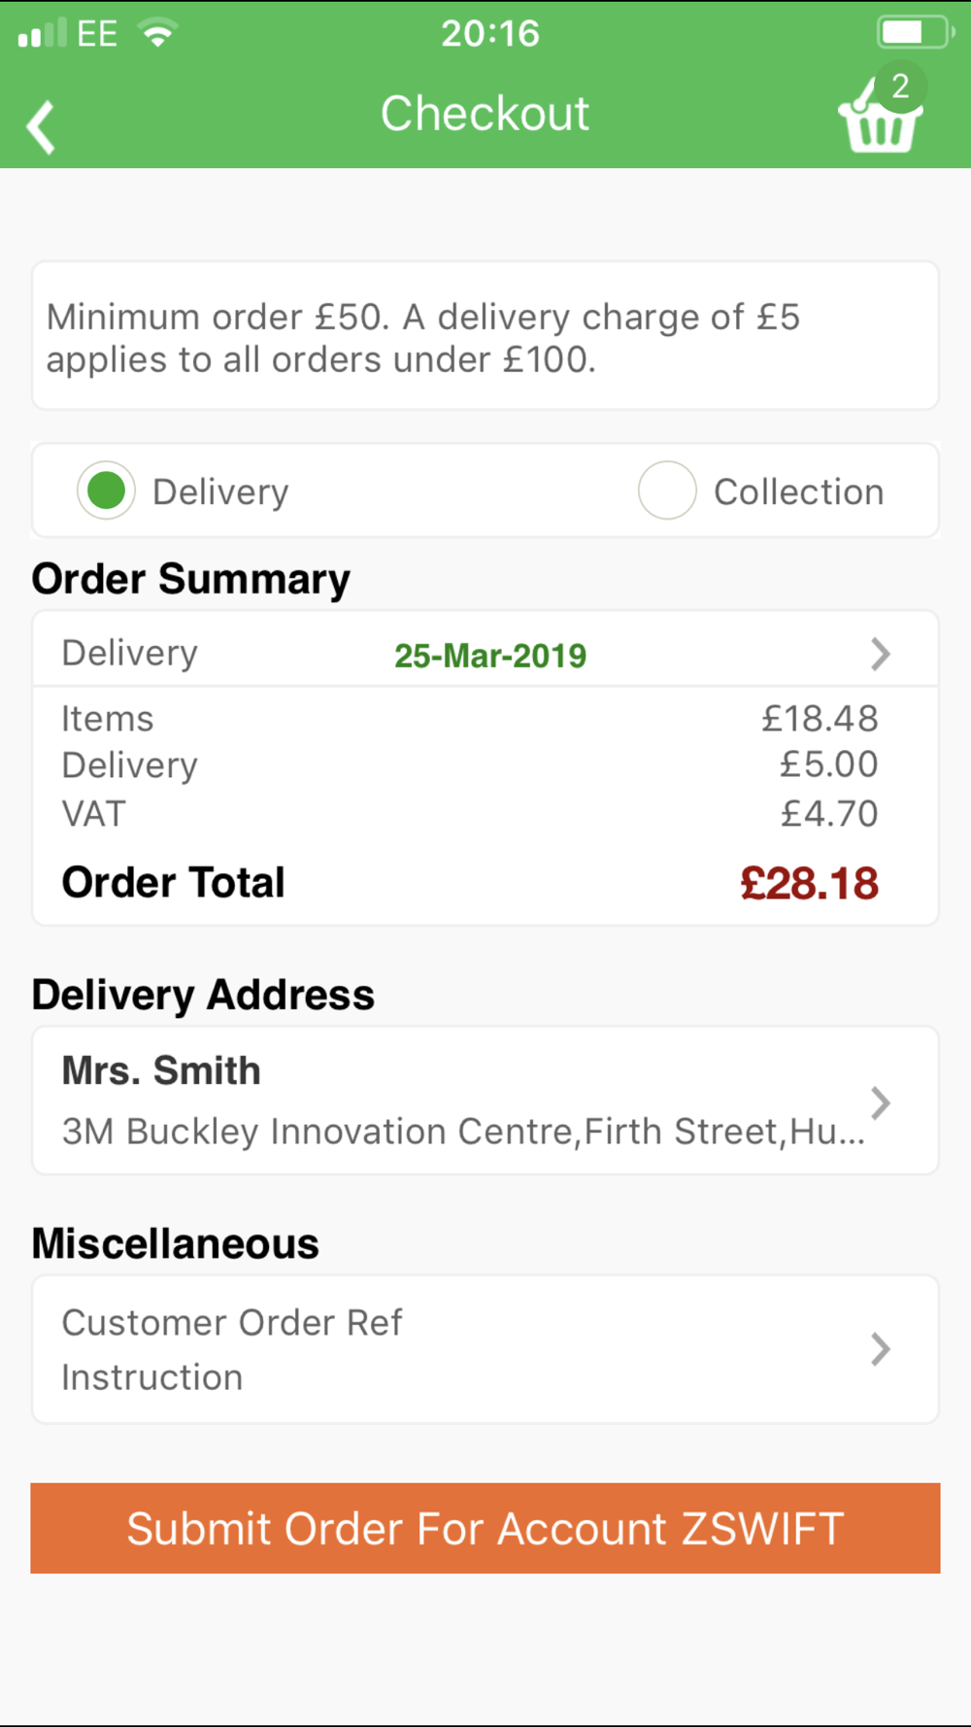971x1727 pixels.
Task: Tap the Order Total amount £28.18
Action: click(809, 884)
